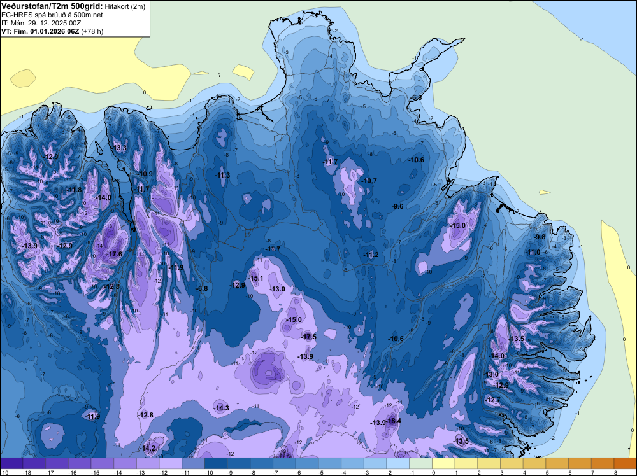The width and height of the screenshot is (637, 476).
Task: Click the -9.8 temperature label
Action: 540,237
